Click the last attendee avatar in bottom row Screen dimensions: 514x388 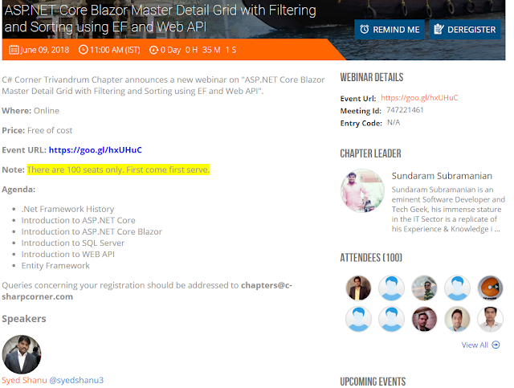click(490, 319)
